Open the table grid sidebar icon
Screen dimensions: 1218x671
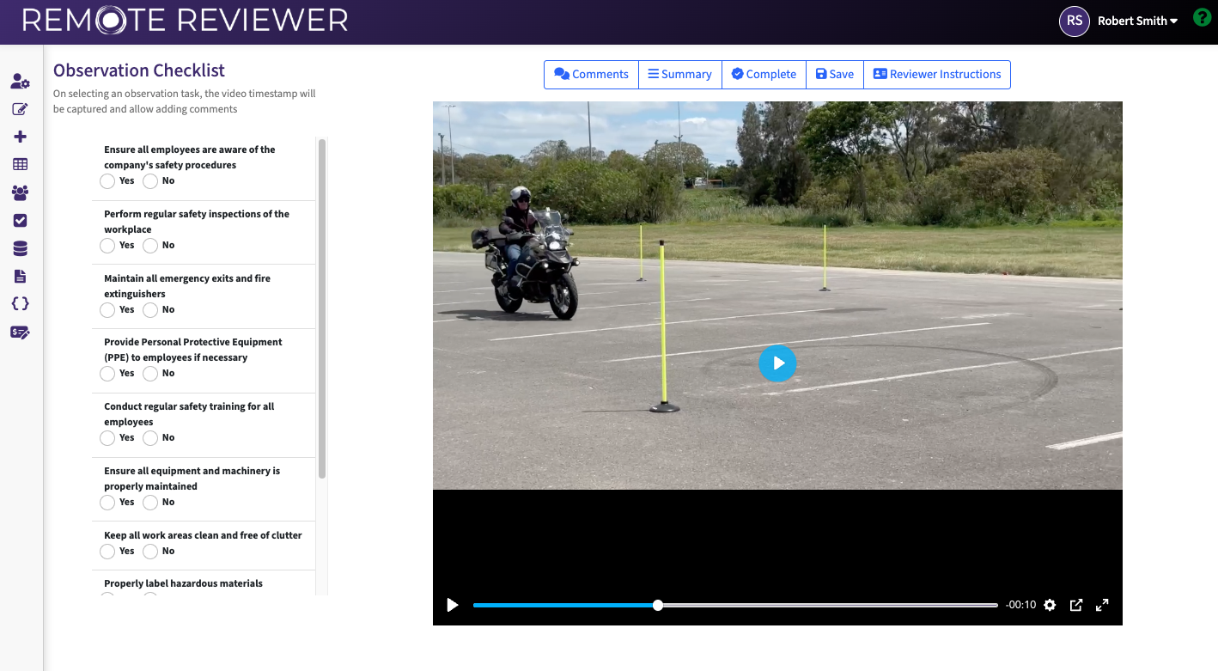point(20,164)
